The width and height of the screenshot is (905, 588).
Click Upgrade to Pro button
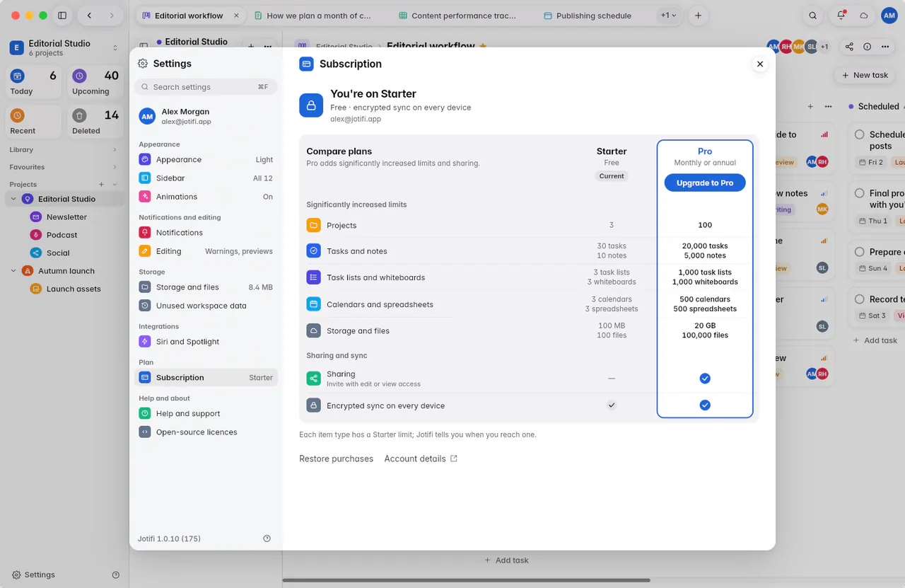tap(705, 183)
